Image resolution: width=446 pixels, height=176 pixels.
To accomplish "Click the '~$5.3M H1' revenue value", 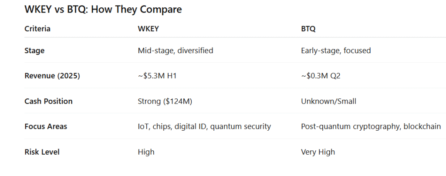I will 156,76.
